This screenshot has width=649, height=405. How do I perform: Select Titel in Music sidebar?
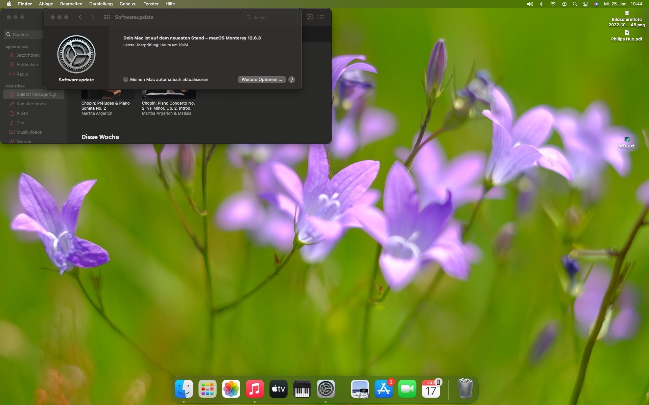(x=21, y=123)
